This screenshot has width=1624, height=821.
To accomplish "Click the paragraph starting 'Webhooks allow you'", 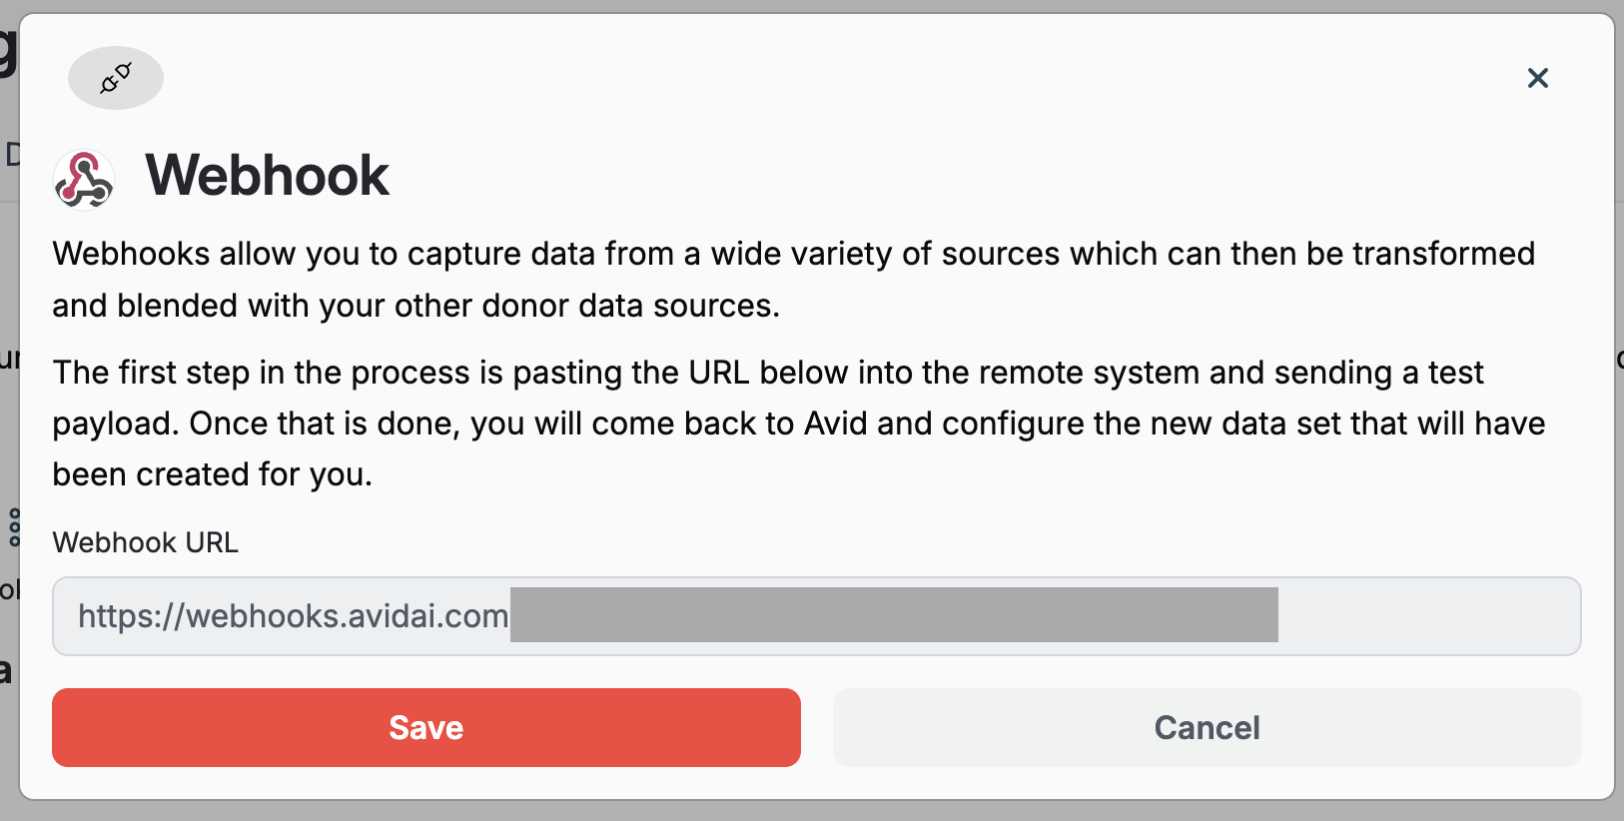I will [793, 280].
